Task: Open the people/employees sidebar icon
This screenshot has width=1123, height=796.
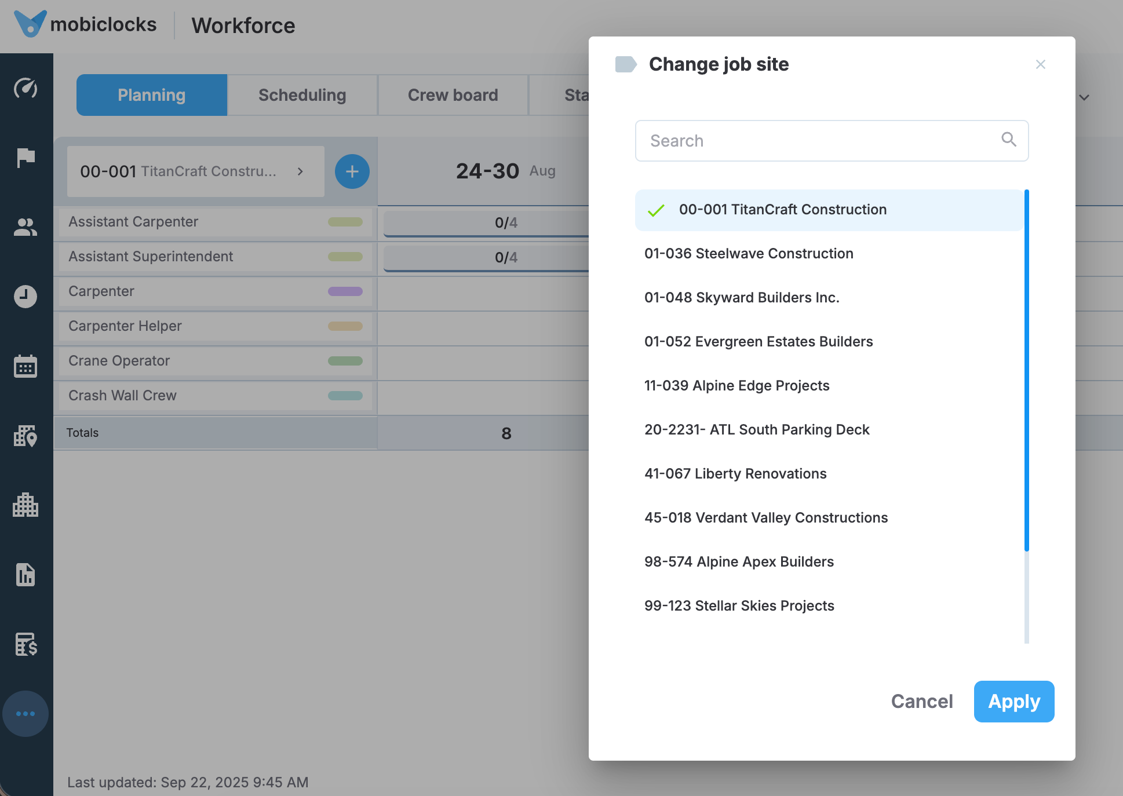Action: tap(25, 227)
